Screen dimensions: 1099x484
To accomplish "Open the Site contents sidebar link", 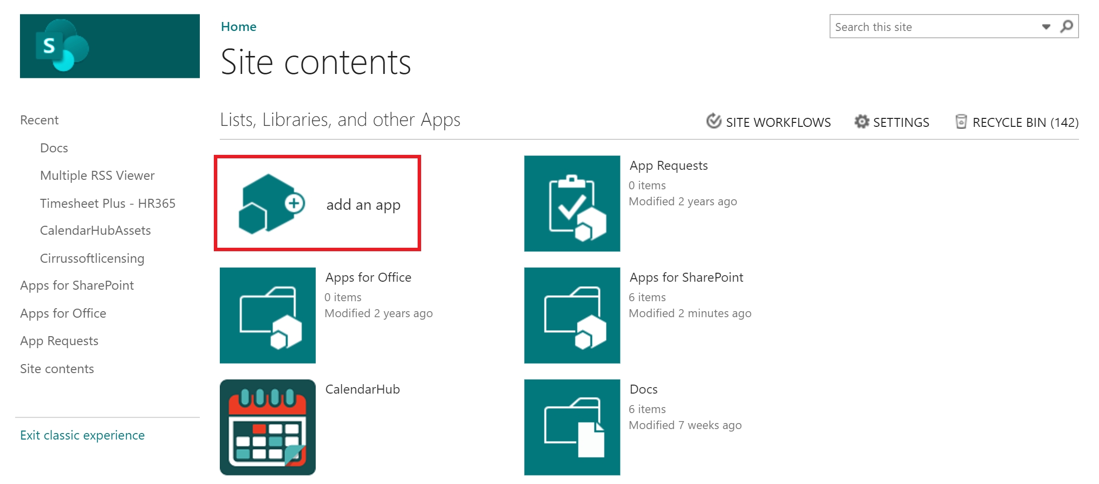I will (57, 369).
